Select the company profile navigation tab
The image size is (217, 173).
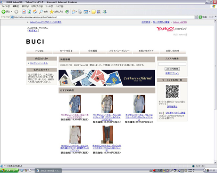[92, 51]
